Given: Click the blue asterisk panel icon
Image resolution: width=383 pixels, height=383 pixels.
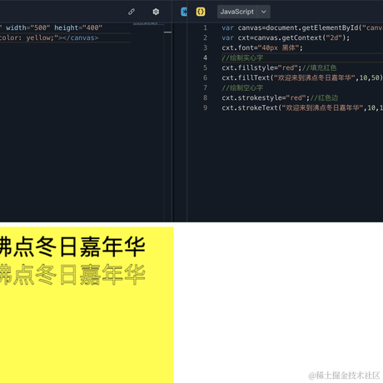Looking at the screenshot, I should tap(184, 12).
